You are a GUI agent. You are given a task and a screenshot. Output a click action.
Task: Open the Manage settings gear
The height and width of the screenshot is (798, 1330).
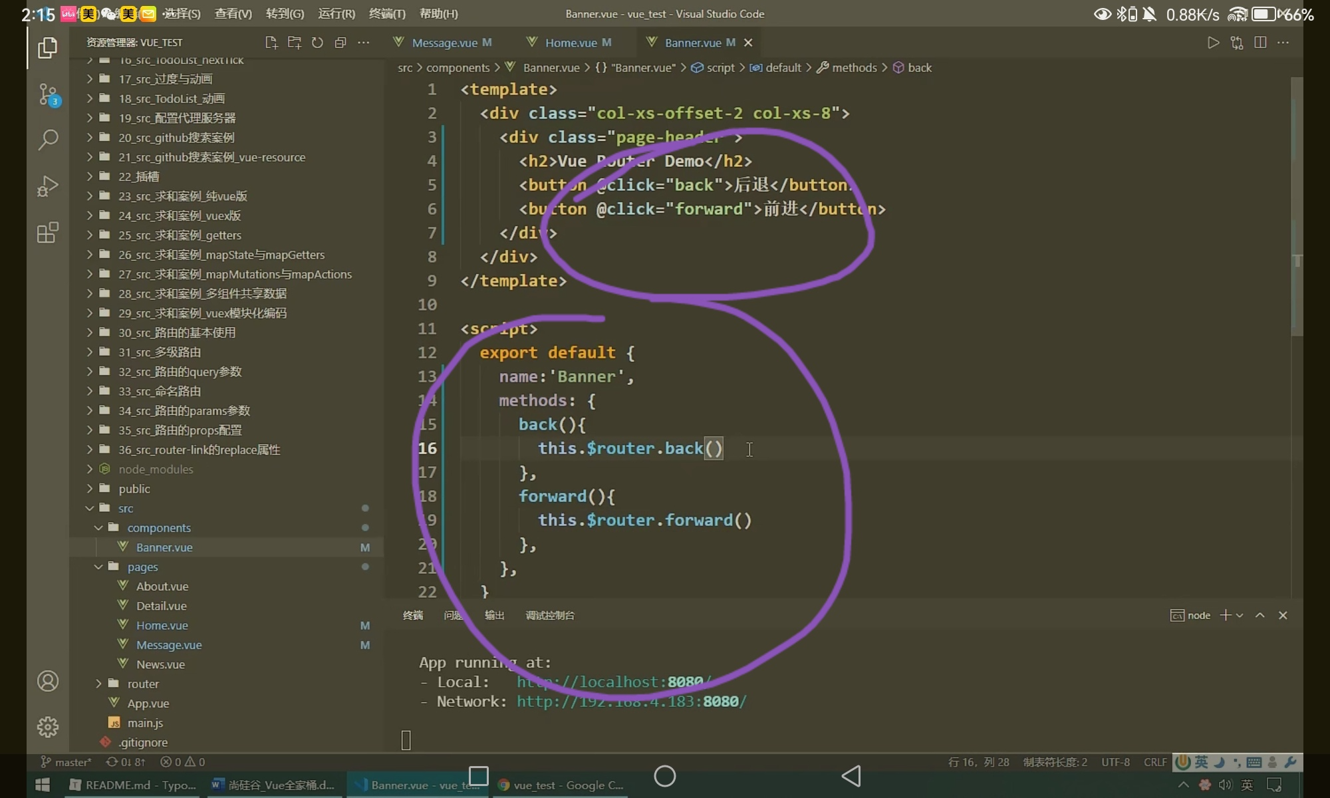point(48,727)
